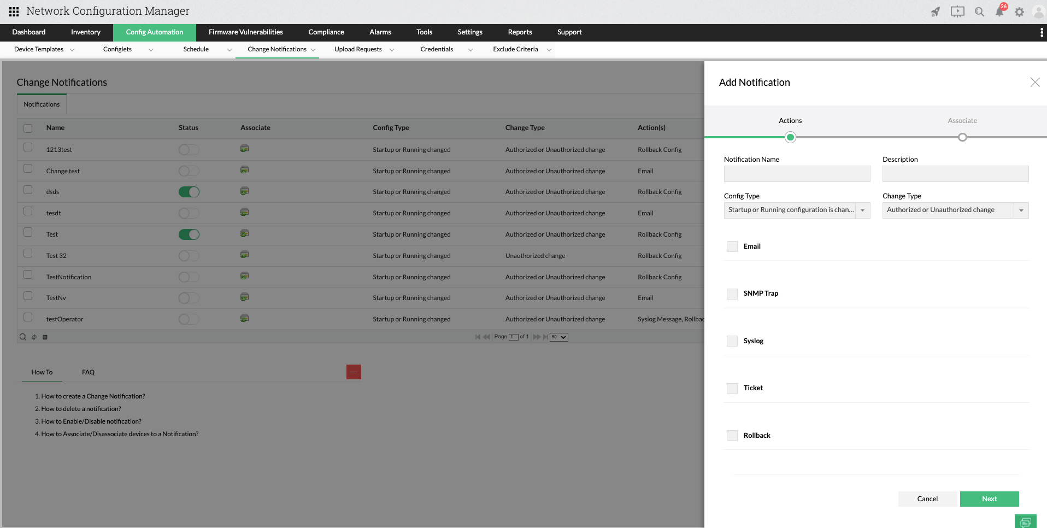Screen dimensions: 1047x528
Task: Open the Change Type dropdown in Add Notification
Action: coord(1021,210)
